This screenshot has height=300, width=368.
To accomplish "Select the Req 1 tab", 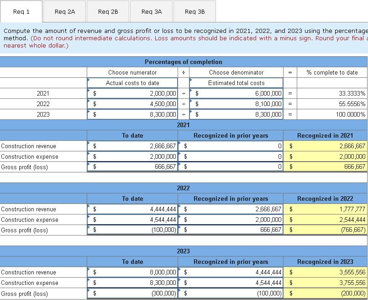I will click(x=21, y=11).
